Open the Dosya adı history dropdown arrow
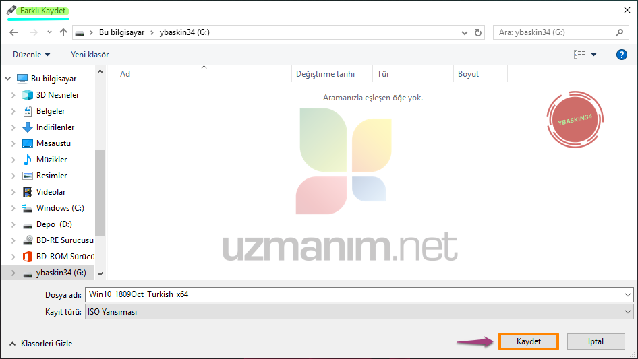 pyautogui.click(x=627, y=295)
